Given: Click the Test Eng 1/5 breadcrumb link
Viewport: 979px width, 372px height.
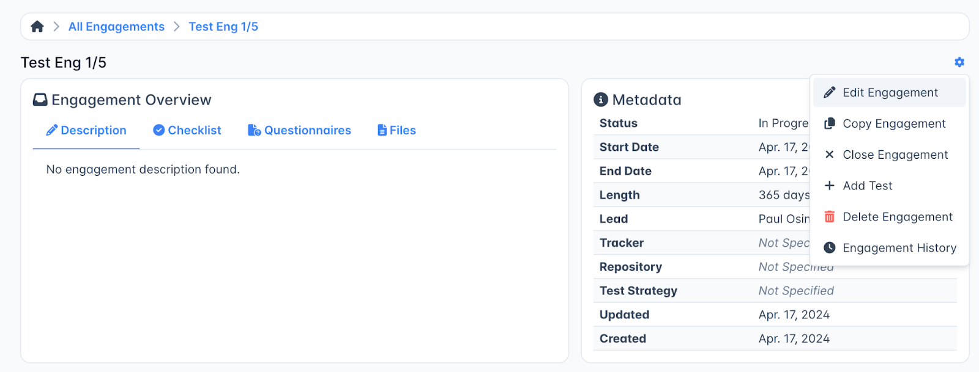Looking at the screenshot, I should (223, 26).
